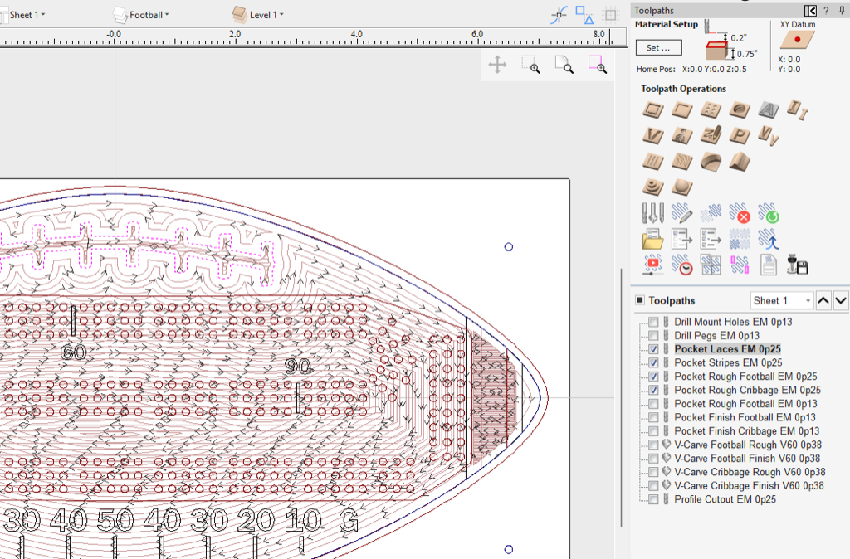Open the 3D Finishing dome toolpath icon
The image size is (850, 559).
pos(682,187)
